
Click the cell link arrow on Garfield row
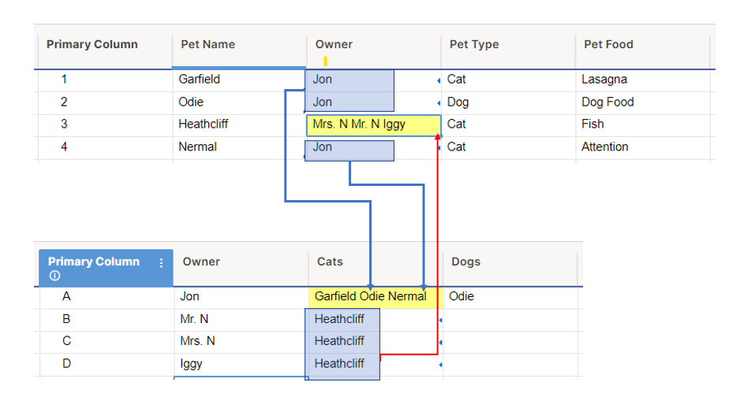[x=439, y=81]
